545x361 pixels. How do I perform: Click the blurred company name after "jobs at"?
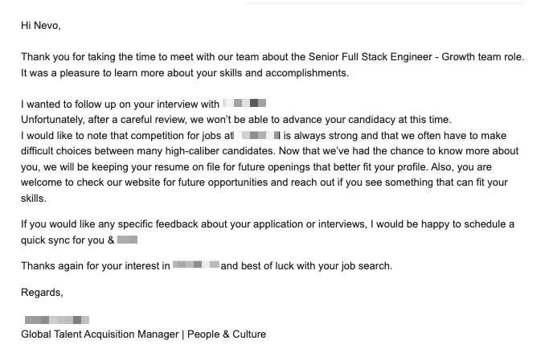pyautogui.click(x=257, y=135)
